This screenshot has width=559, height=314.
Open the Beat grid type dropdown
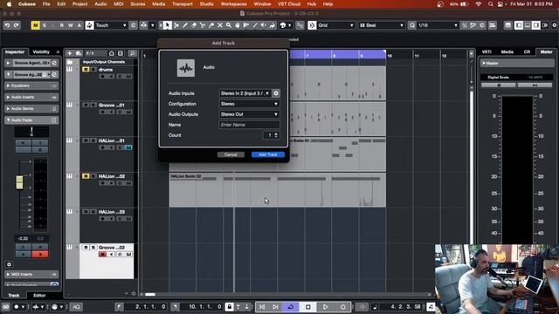point(382,25)
